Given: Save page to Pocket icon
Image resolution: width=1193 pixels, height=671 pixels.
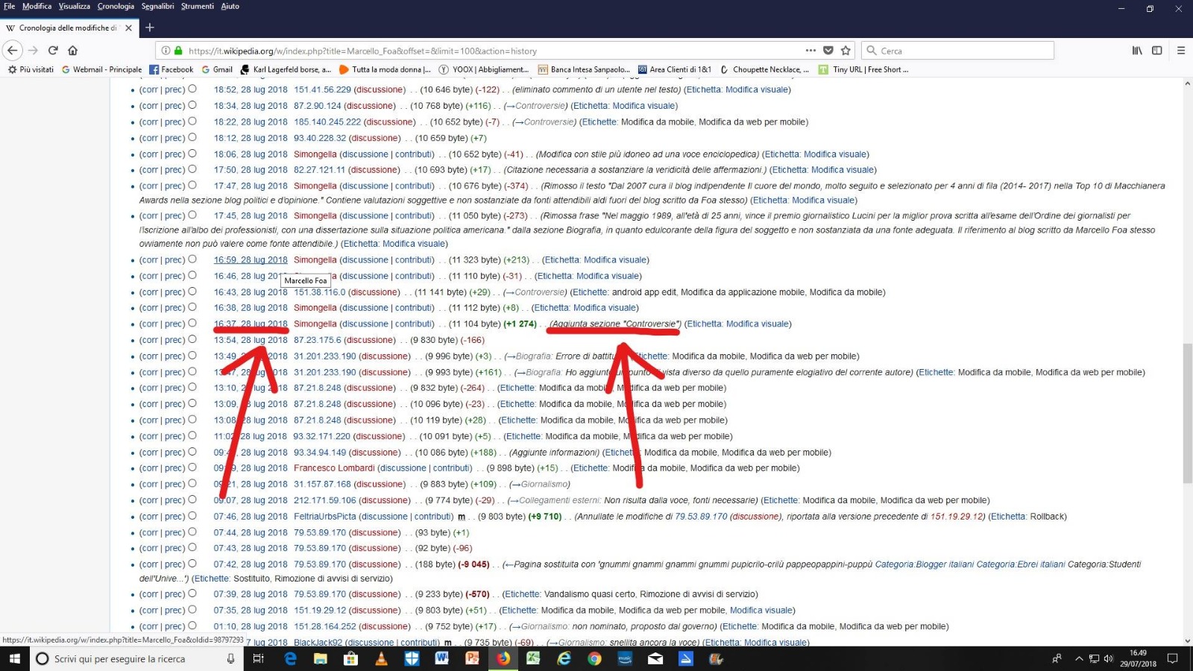Looking at the screenshot, I should pyautogui.click(x=828, y=51).
